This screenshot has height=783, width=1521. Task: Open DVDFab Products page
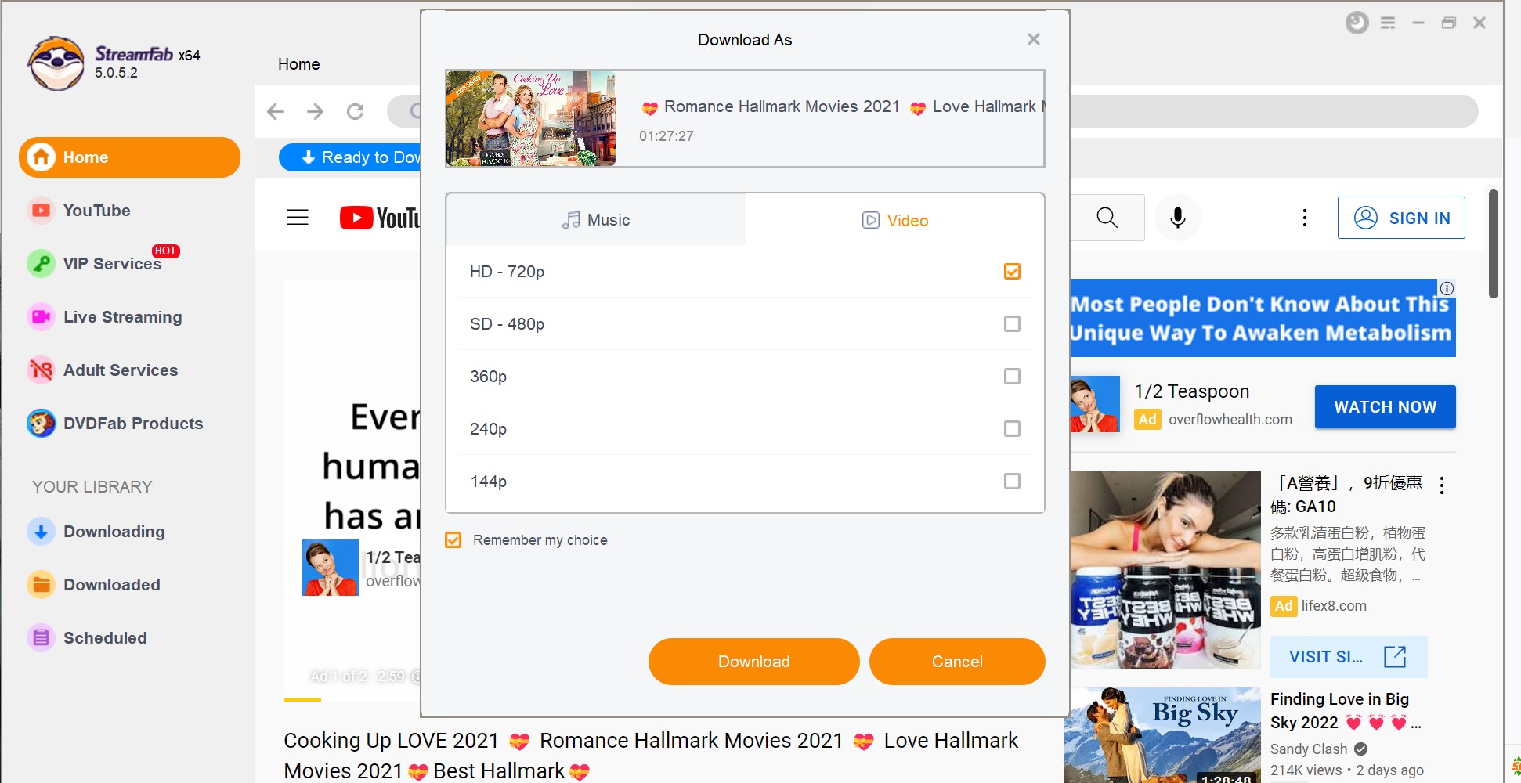pos(132,424)
